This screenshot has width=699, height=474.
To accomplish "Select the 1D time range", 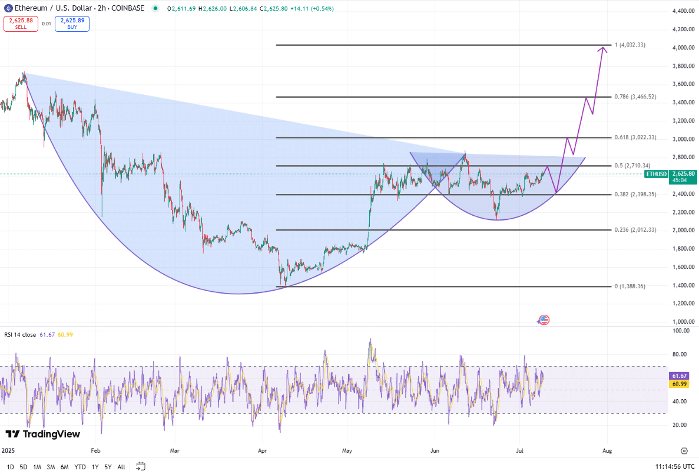I will tap(10, 467).
